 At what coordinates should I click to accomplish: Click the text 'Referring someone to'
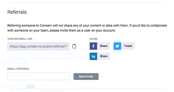pyautogui.click(x=23, y=26)
